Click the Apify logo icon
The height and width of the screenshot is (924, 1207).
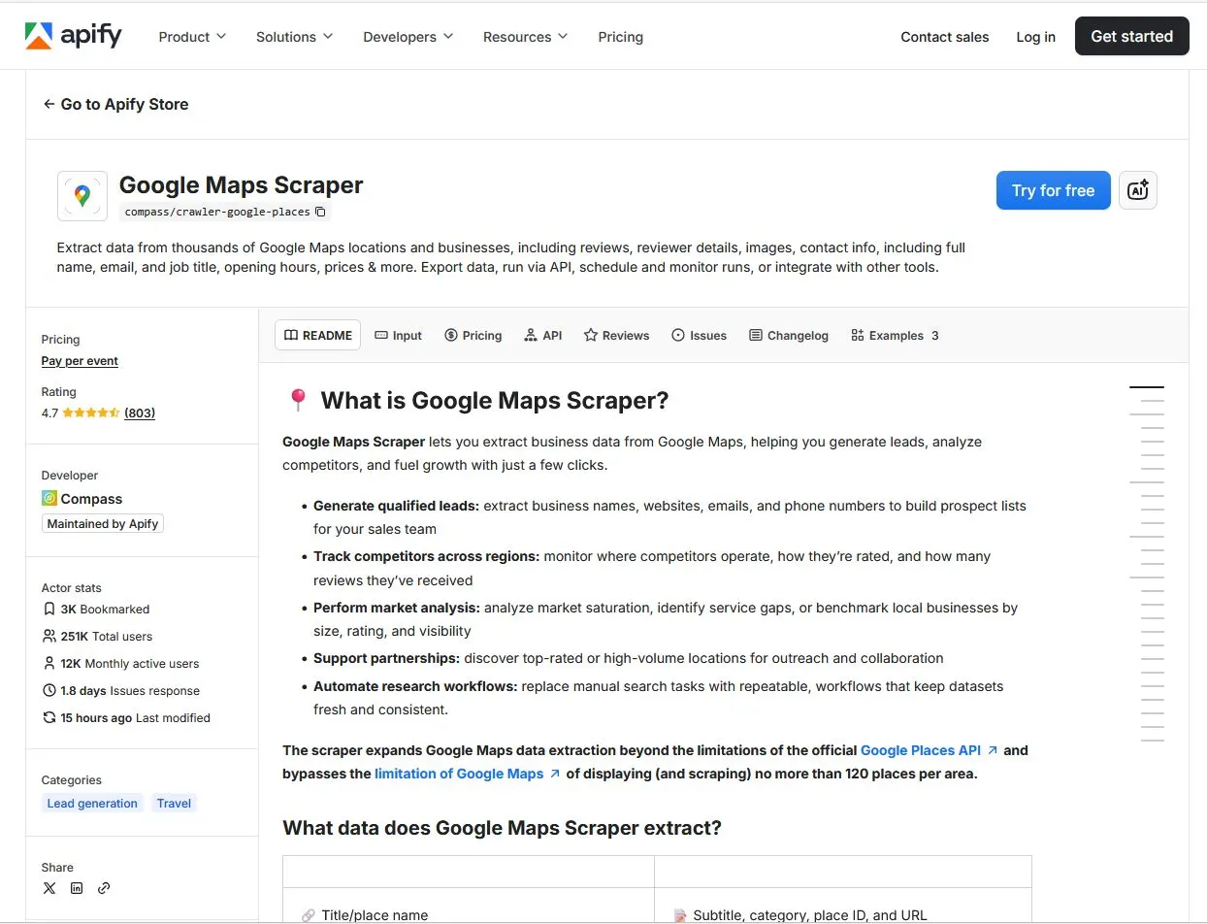[x=39, y=36]
